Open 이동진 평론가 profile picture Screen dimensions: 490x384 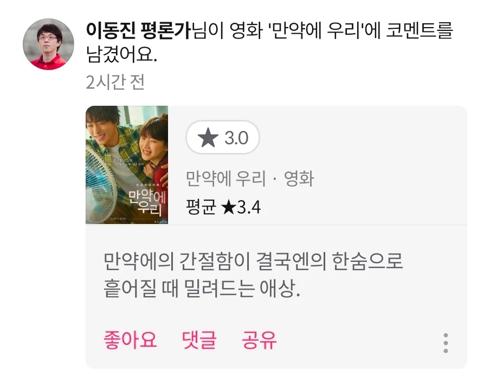coord(48,44)
